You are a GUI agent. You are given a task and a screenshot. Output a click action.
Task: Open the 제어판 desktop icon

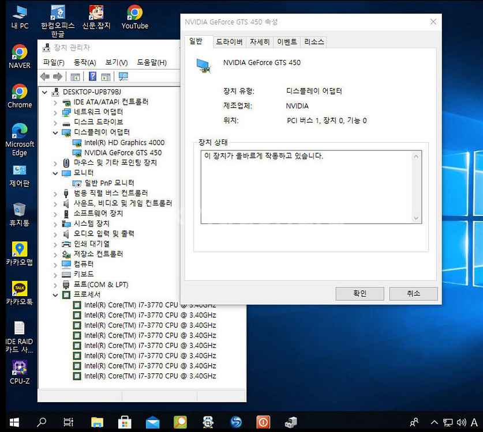tap(20, 175)
